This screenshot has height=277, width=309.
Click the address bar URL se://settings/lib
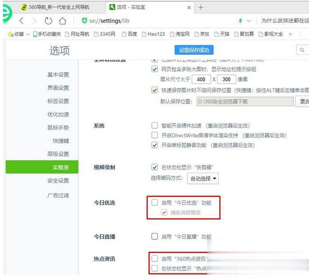[x=110, y=21]
